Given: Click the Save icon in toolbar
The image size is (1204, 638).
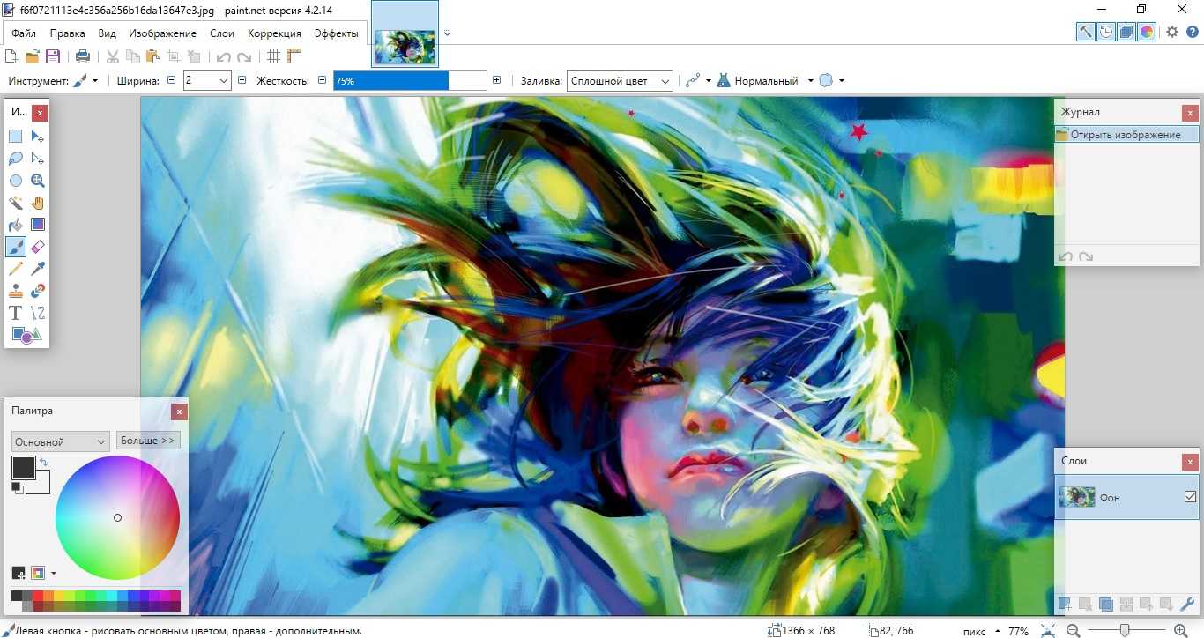Looking at the screenshot, I should [53, 56].
